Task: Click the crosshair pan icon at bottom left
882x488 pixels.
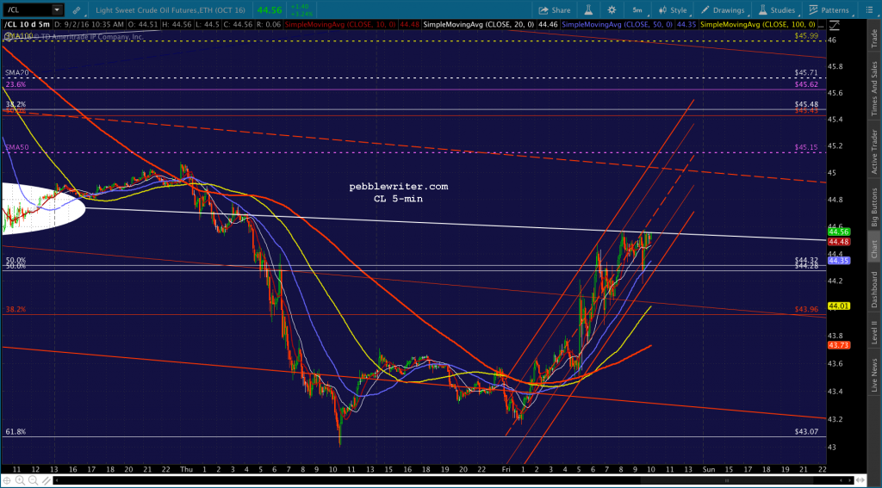Action: 7,480
